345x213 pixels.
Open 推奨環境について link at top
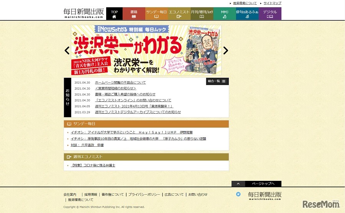point(245,3)
